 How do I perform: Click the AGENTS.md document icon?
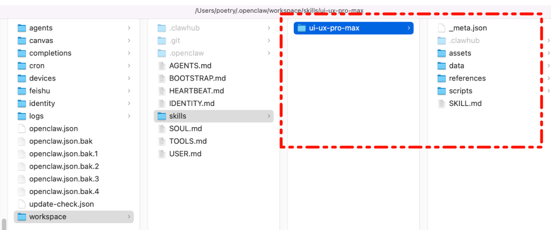click(x=161, y=66)
